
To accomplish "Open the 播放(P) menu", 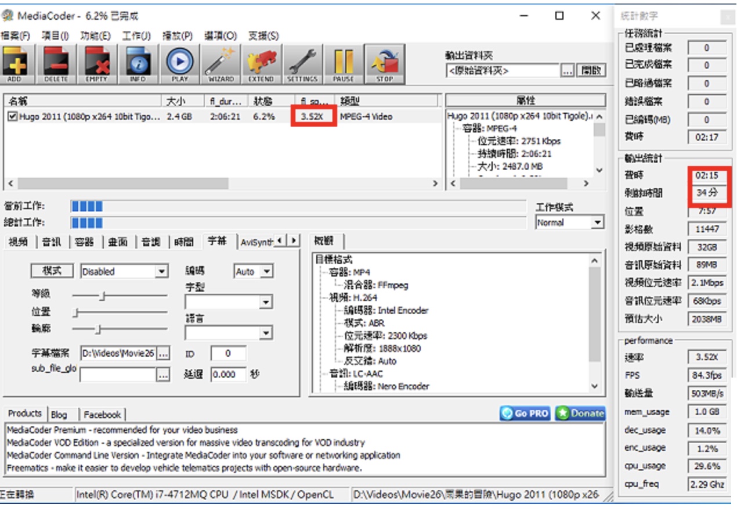I will click(x=177, y=36).
